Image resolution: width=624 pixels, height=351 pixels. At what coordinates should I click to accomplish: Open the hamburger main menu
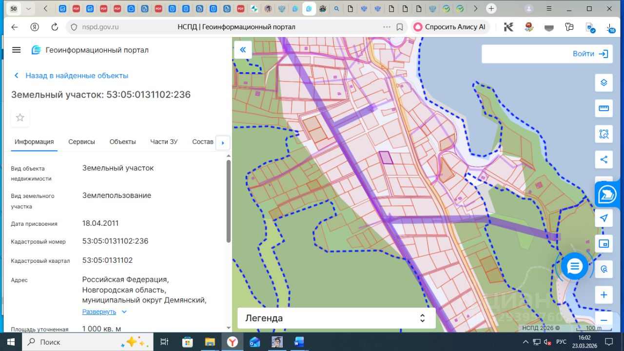click(x=17, y=50)
